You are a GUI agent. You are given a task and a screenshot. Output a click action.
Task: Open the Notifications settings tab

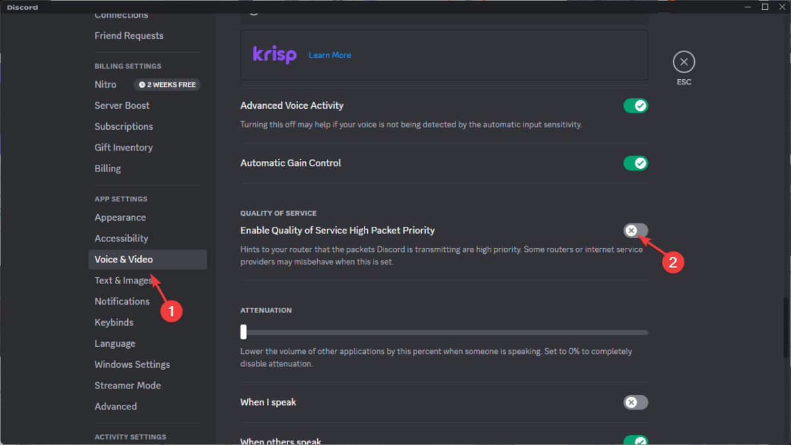pyautogui.click(x=122, y=301)
